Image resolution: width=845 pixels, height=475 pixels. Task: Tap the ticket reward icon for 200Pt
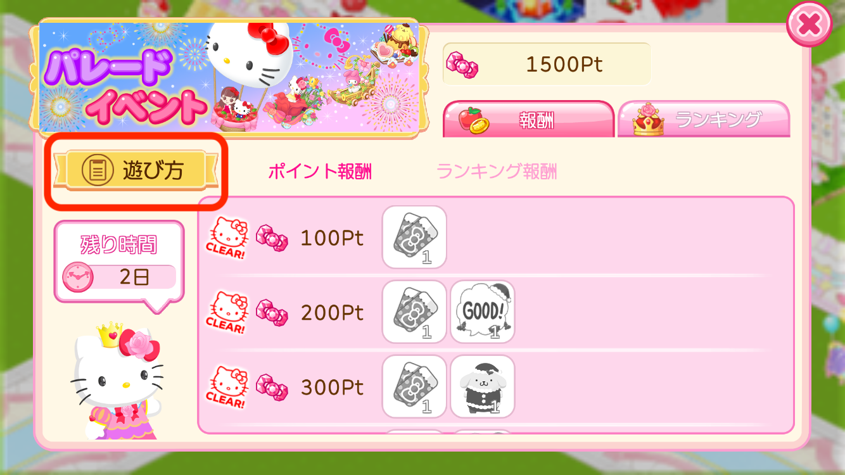[x=414, y=312]
